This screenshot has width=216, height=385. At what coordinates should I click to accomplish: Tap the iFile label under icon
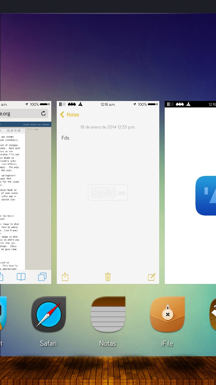point(167,343)
